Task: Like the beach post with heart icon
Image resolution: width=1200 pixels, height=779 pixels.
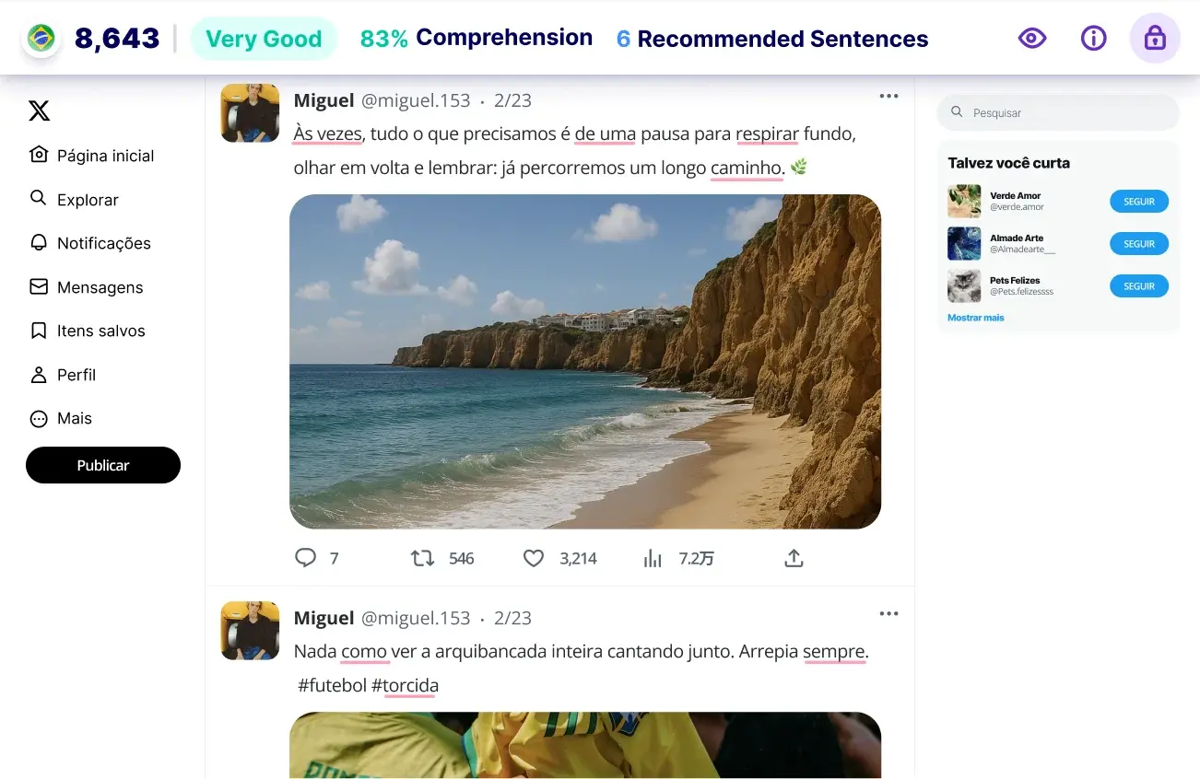Action: [x=534, y=558]
